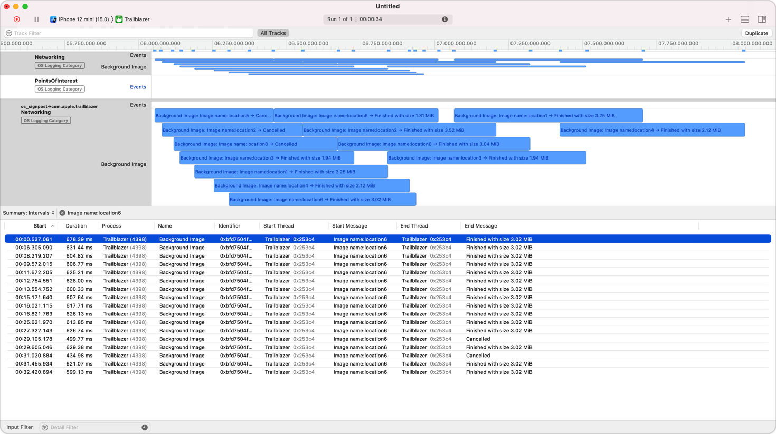Click the Add Instrument plus icon

728,19
